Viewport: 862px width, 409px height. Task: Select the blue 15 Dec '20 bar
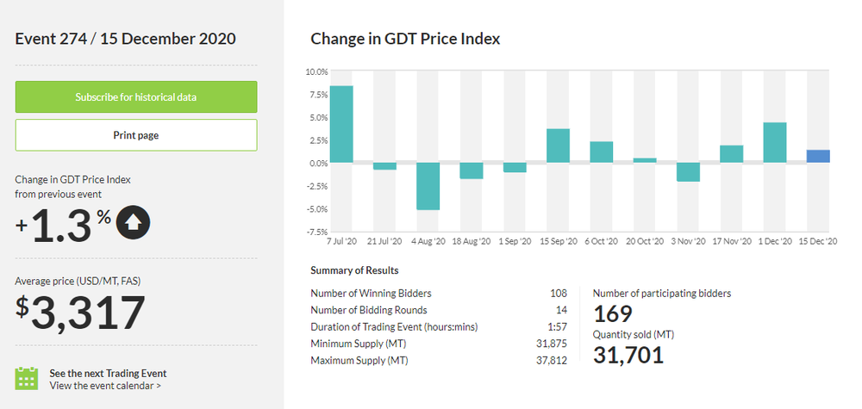(x=818, y=156)
